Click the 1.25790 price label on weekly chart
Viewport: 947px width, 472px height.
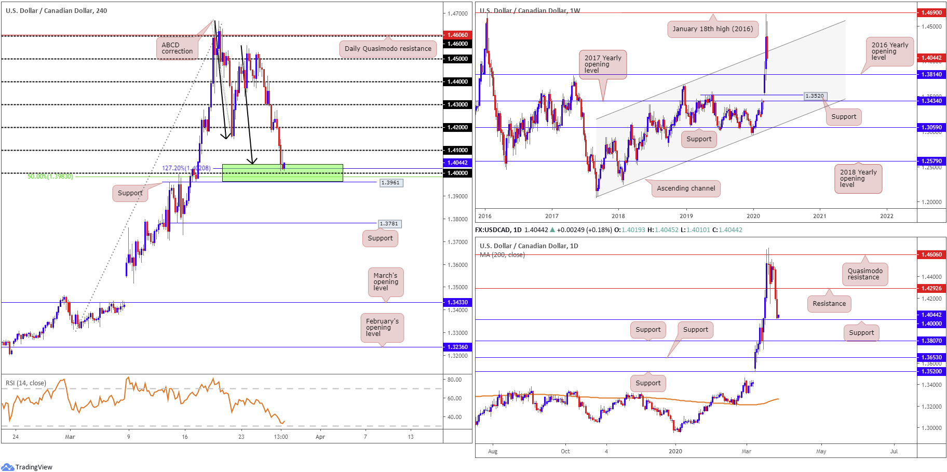click(x=931, y=161)
